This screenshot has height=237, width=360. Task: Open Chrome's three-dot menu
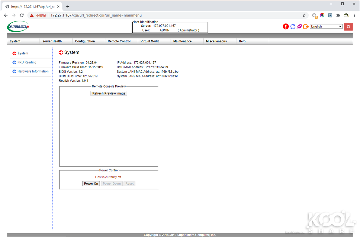pos(354,15)
